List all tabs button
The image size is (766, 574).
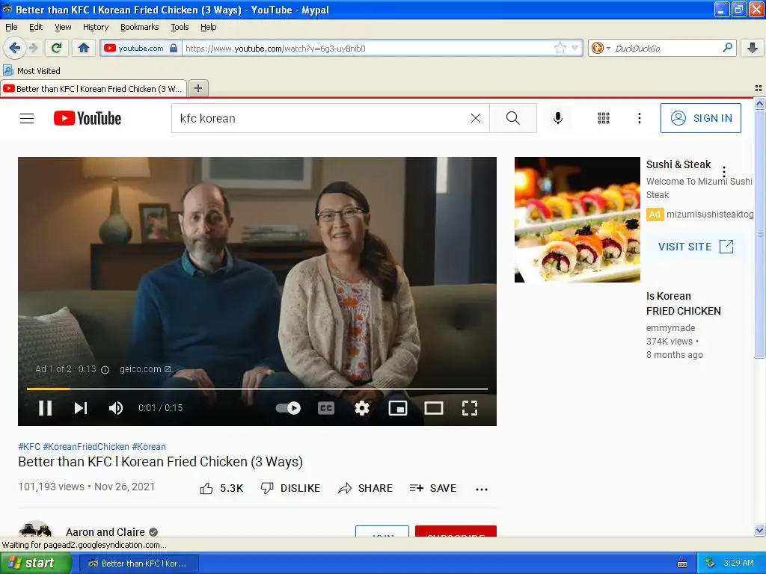pyautogui.click(x=759, y=88)
